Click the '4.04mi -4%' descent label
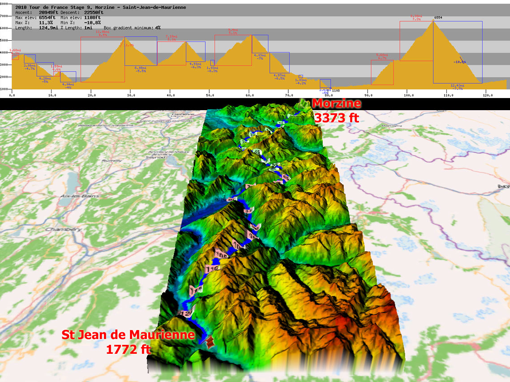This screenshot has height=382, width=510. [68, 86]
